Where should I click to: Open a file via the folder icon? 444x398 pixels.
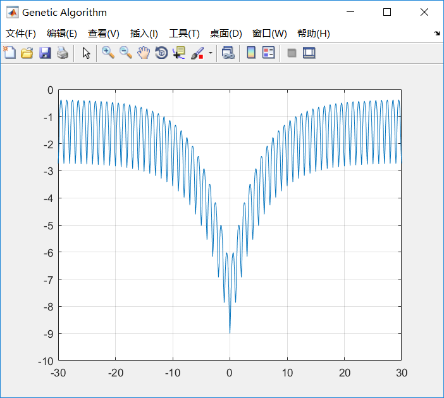tap(27, 53)
